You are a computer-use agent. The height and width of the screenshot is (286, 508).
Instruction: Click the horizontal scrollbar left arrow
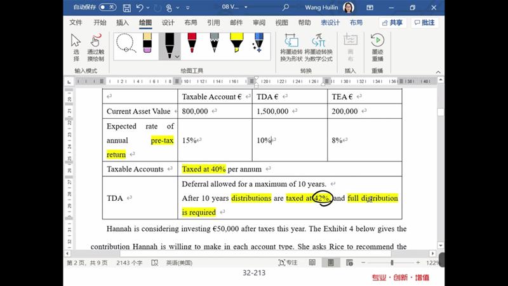(67, 254)
